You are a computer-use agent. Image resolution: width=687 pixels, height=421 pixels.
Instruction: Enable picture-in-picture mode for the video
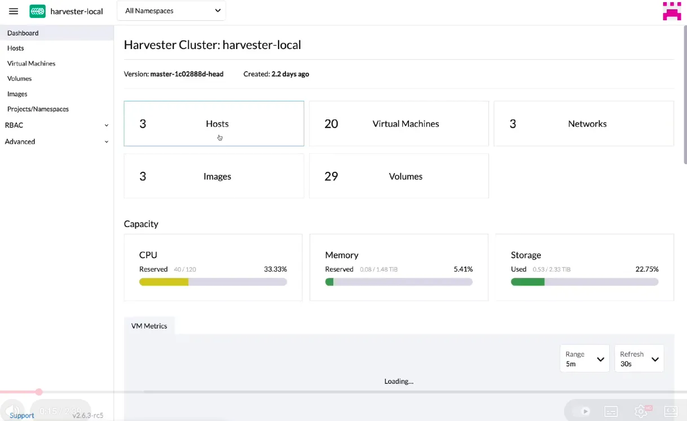[x=671, y=411]
